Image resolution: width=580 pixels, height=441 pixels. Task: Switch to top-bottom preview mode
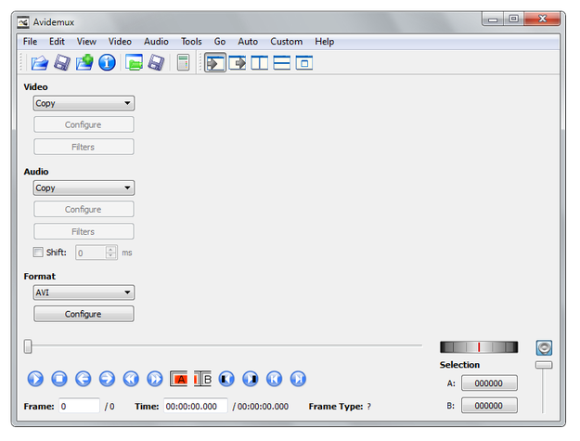(x=282, y=63)
